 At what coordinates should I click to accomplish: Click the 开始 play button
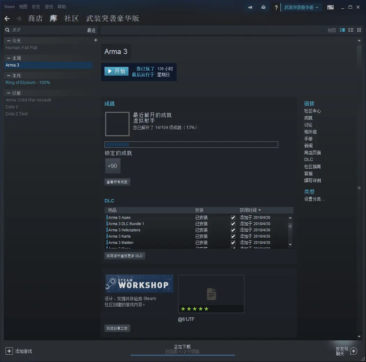coord(116,71)
